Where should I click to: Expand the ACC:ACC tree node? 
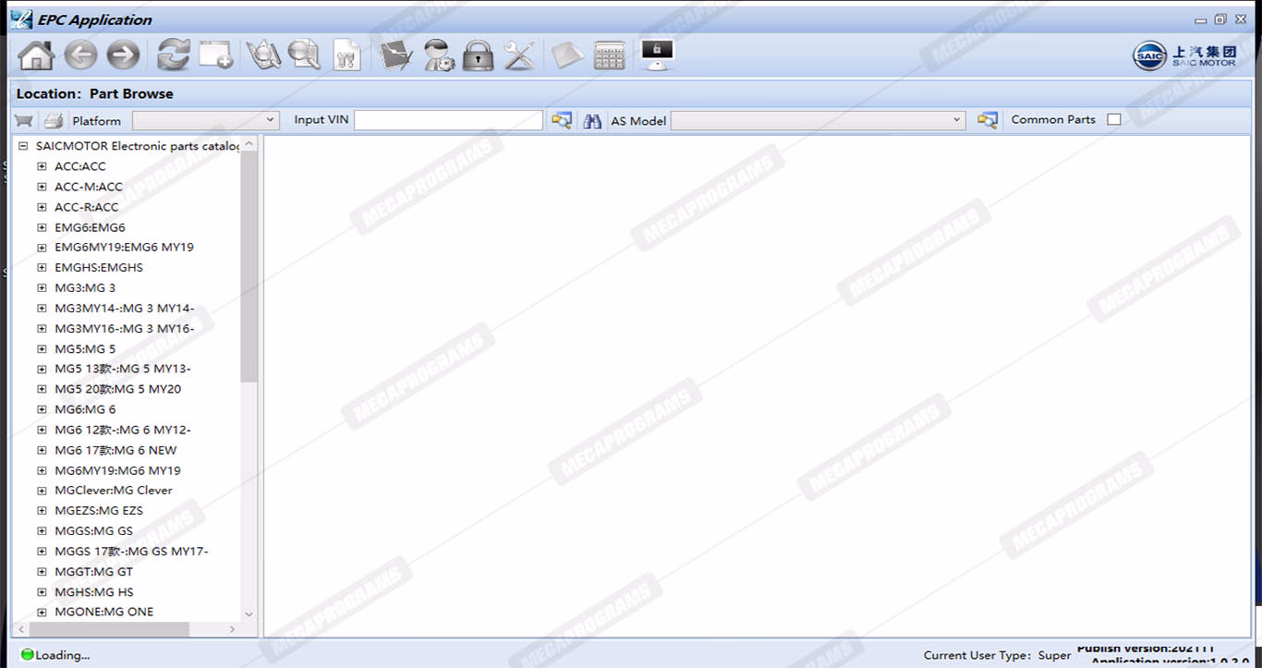(x=42, y=166)
